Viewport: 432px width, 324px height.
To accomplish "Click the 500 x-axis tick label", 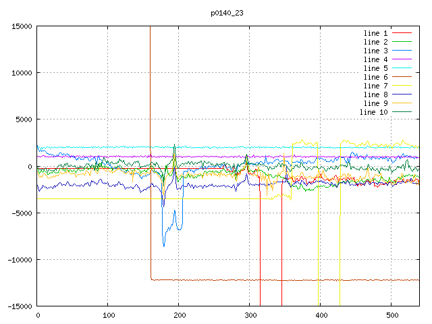I will click(x=391, y=315).
